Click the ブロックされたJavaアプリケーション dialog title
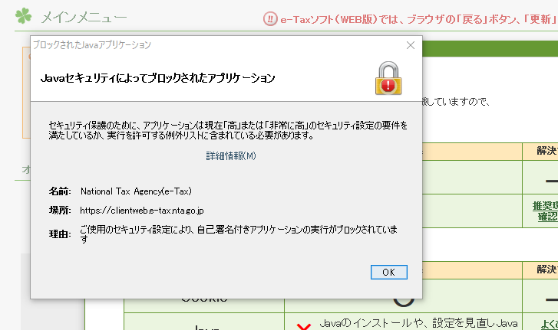The height and width of the screenshot is (330, 558). point(92,44)
